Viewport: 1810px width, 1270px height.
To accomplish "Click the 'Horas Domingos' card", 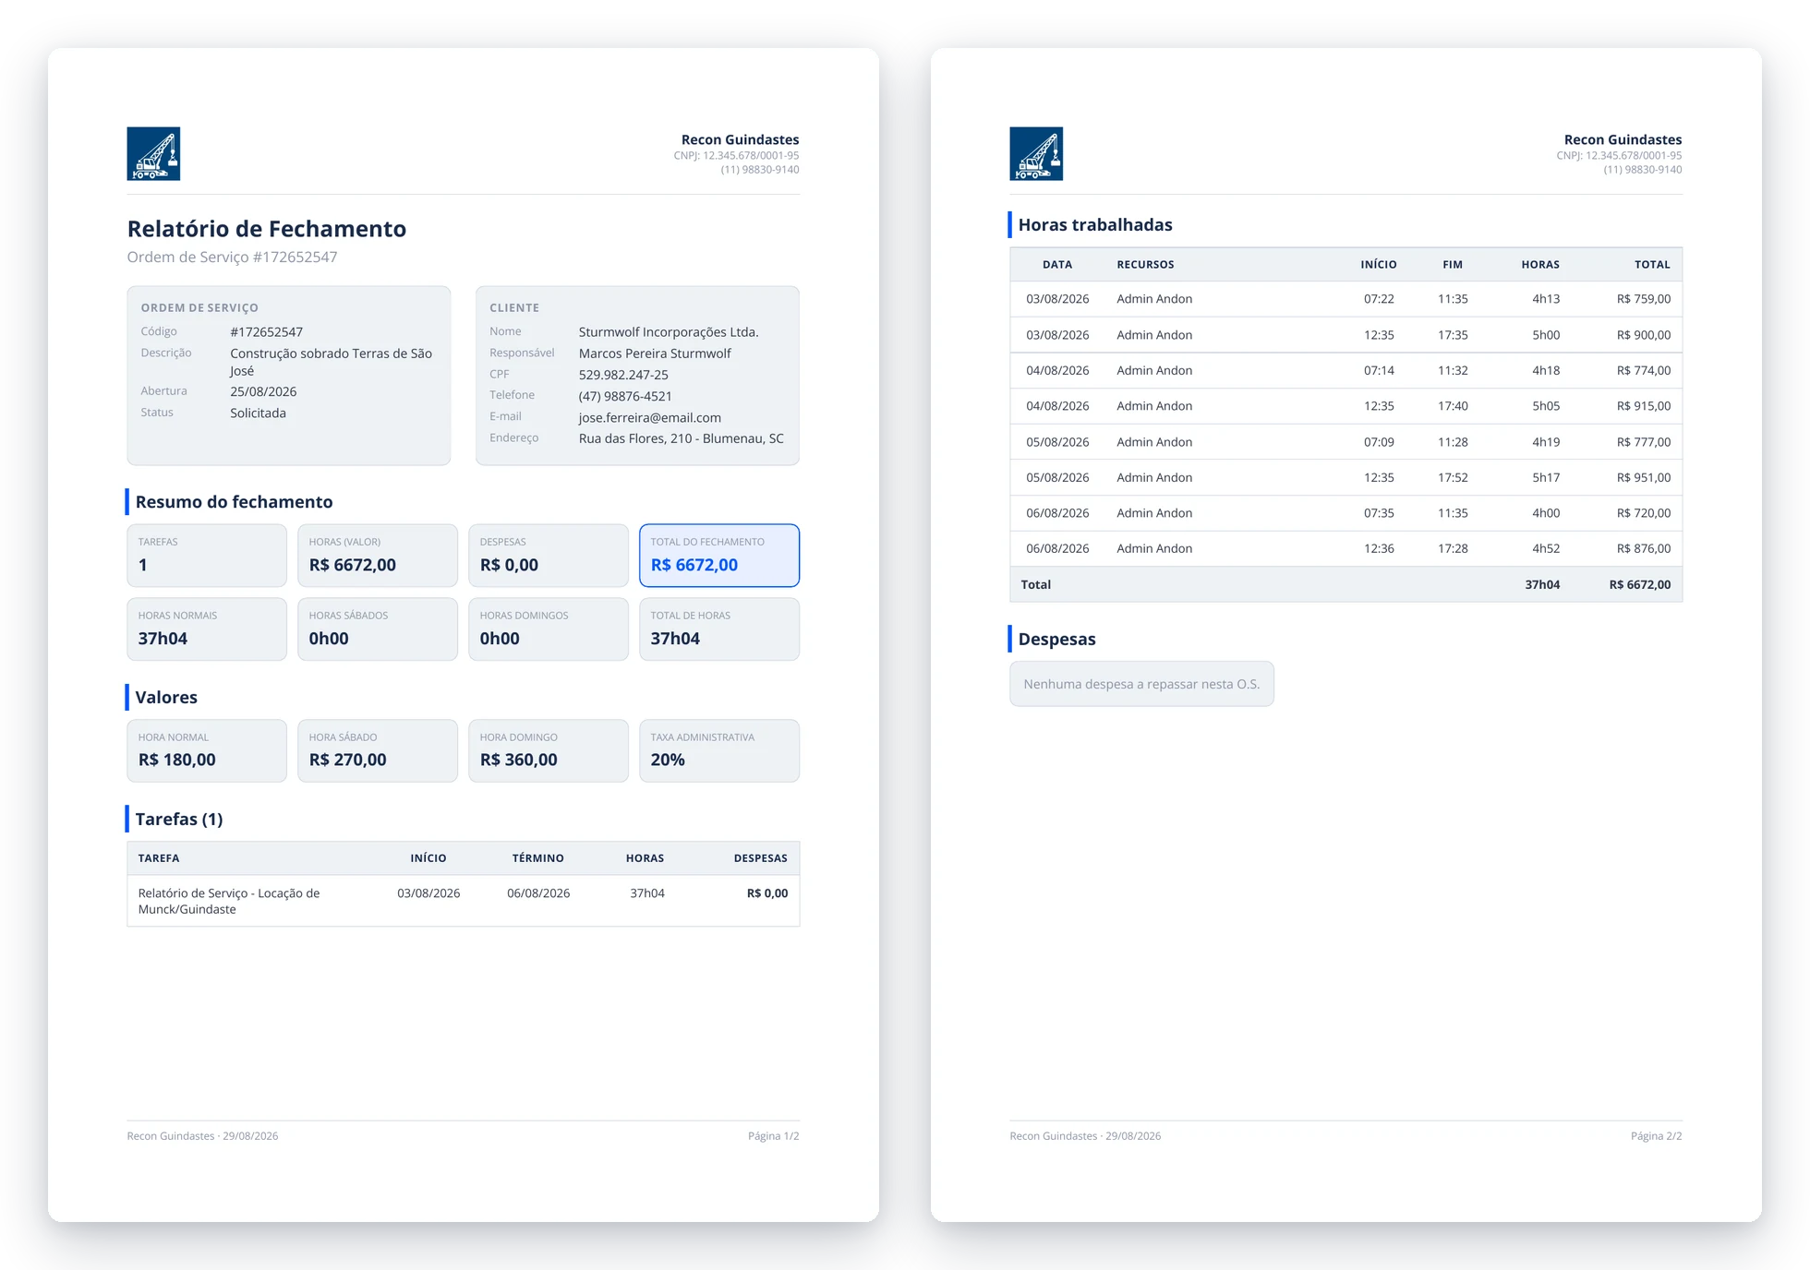I will (549, 629).
